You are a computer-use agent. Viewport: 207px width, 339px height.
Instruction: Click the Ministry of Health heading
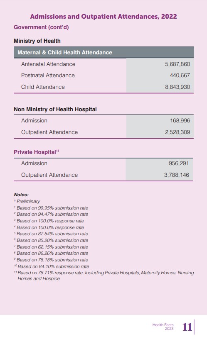pos(37,41)
